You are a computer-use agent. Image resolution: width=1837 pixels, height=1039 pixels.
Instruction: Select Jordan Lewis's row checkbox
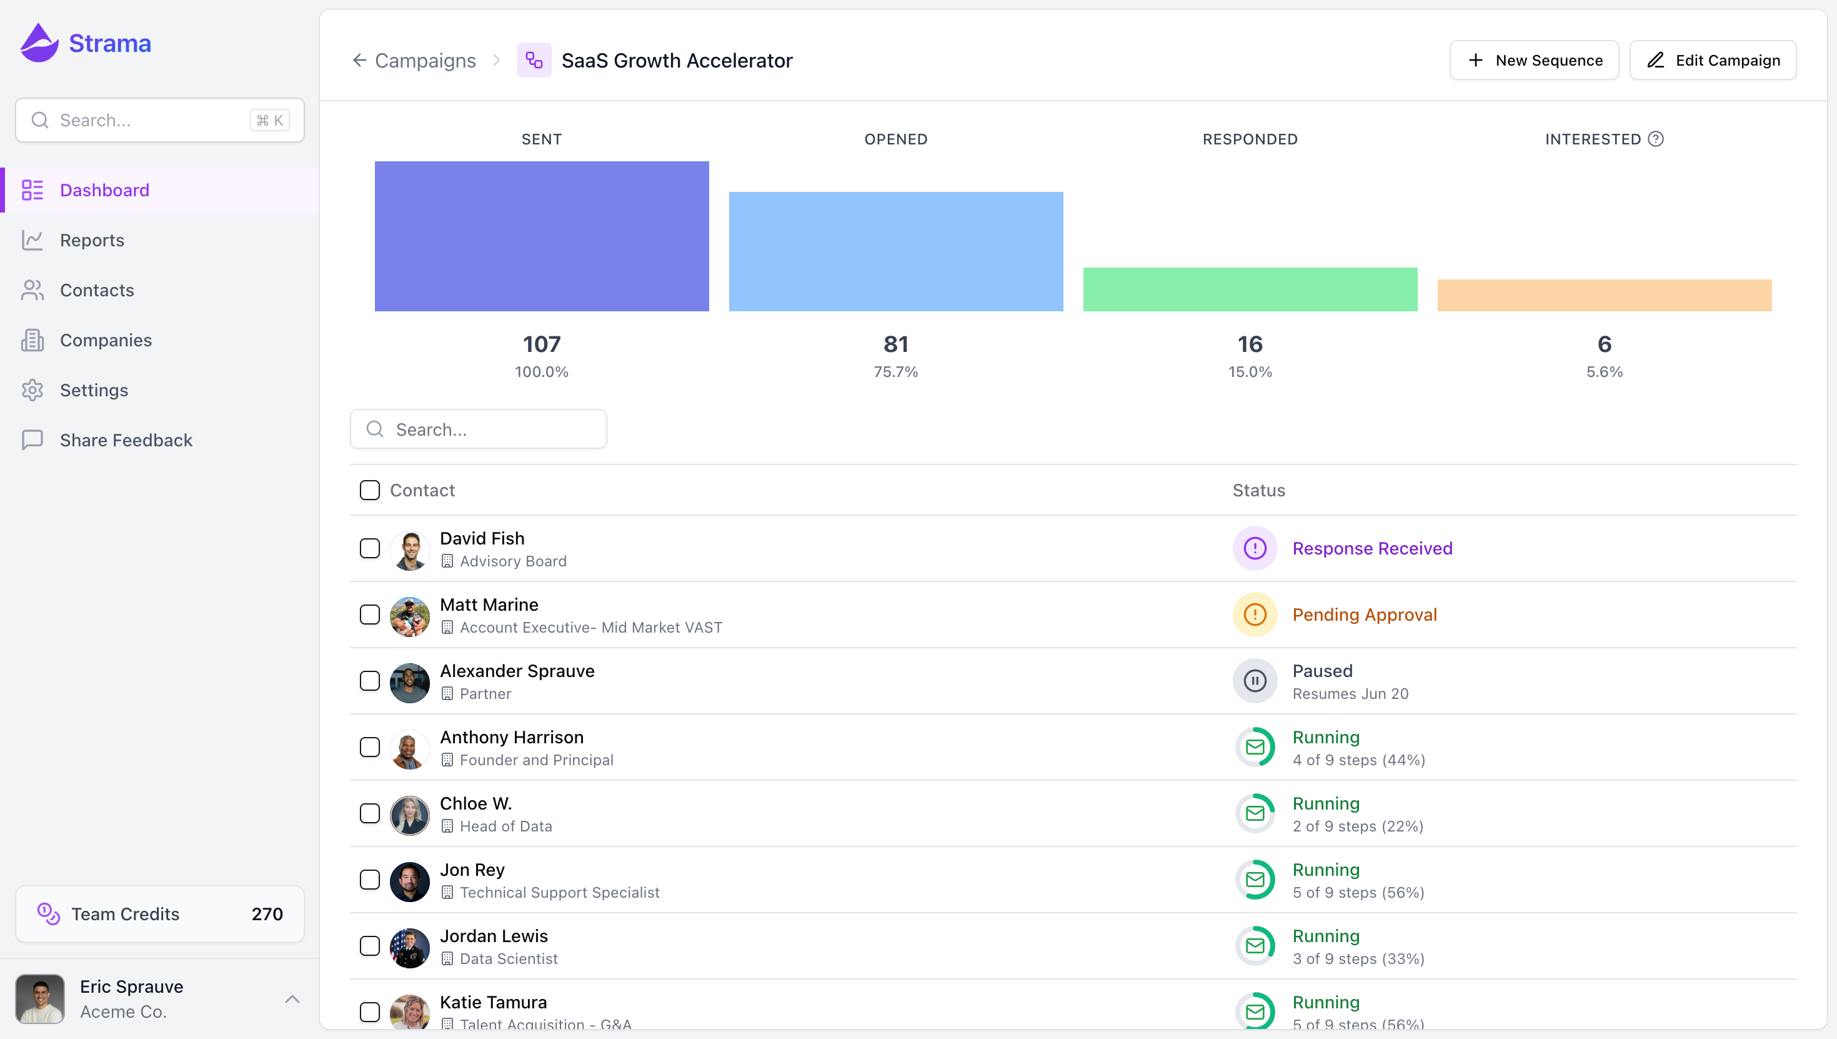(x=369, y=946)
